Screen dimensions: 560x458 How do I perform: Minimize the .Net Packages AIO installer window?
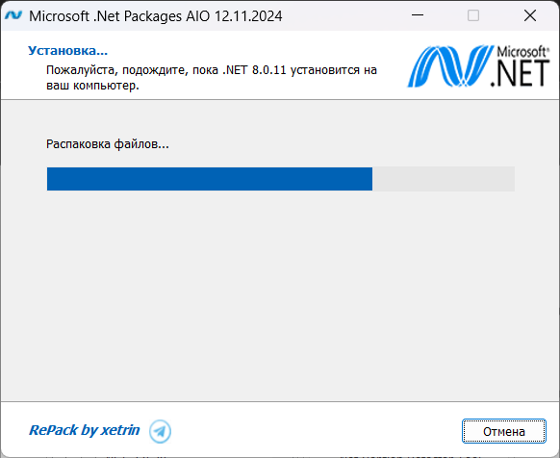click(418, 15)
